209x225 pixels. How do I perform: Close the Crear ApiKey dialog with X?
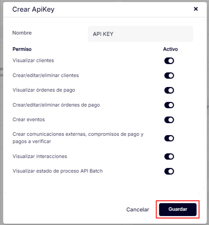[196, 9]
